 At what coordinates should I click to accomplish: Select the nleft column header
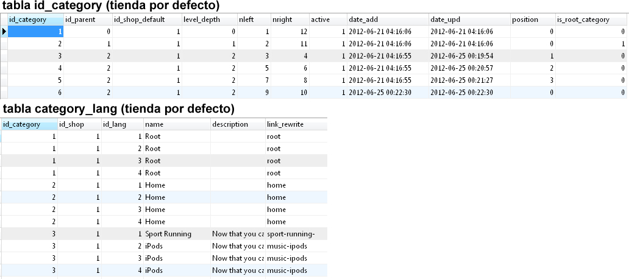(x=254, y=19)
